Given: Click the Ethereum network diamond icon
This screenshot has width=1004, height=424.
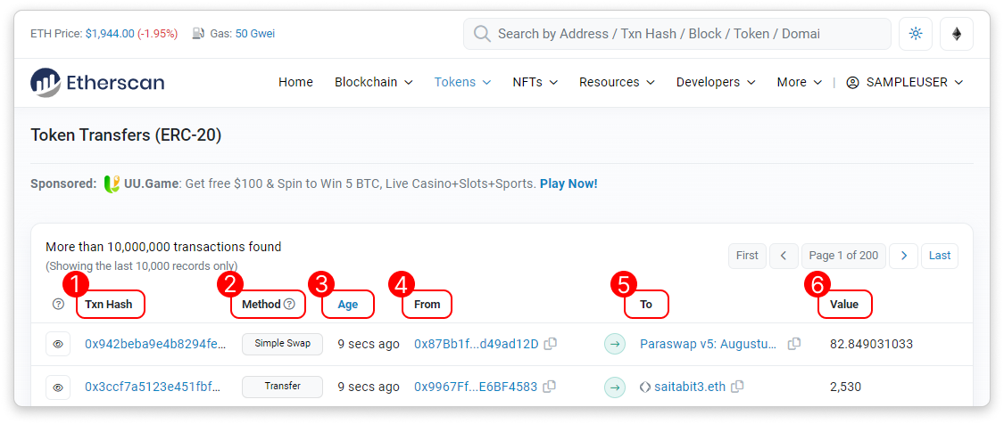Looking at the screenshot, I should (957, 34).
